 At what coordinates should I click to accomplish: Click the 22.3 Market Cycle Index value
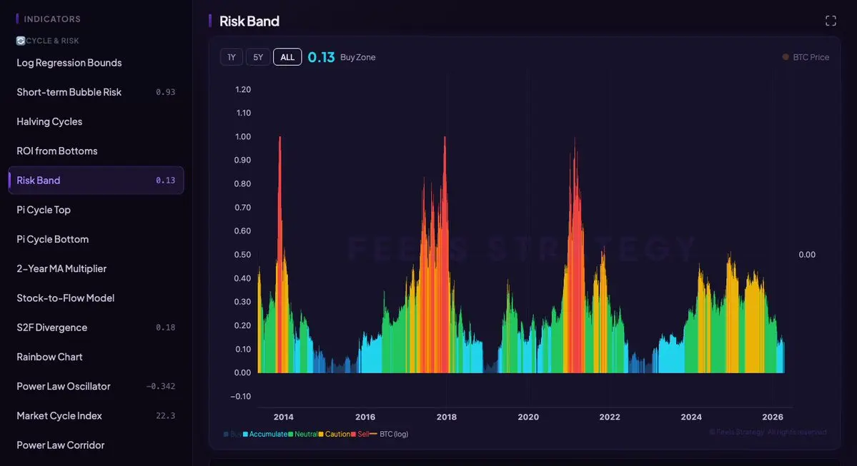tap(165, 416)
